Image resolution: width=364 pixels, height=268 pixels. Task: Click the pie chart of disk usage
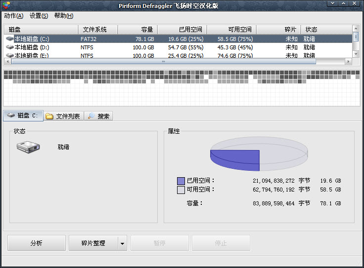pos(259,153)
